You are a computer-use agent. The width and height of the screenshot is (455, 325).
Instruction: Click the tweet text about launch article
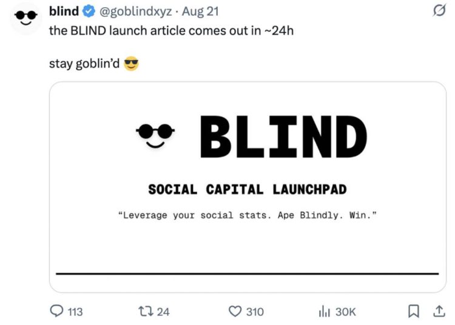[171, 30]
